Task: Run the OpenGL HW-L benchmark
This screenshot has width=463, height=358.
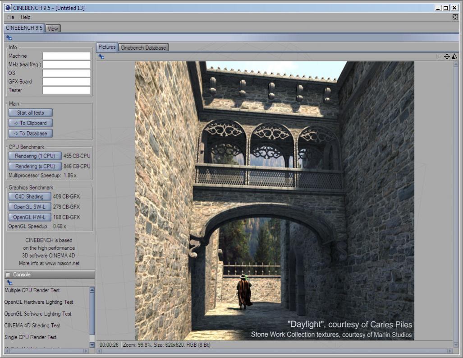Action: click(30, 217)
